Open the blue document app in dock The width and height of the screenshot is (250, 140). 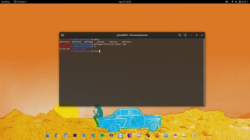84,135
